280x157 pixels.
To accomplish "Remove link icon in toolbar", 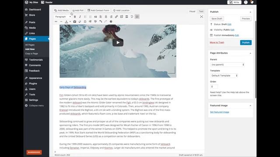I will 122,17.
